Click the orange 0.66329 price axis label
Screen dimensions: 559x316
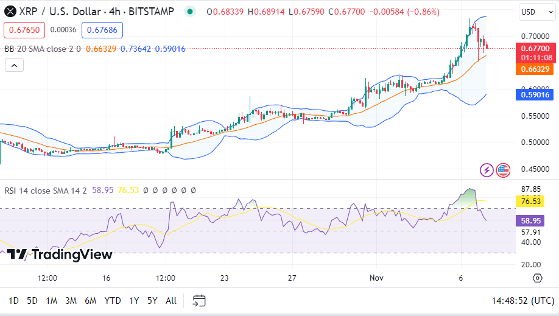click(x=536, y=69)
